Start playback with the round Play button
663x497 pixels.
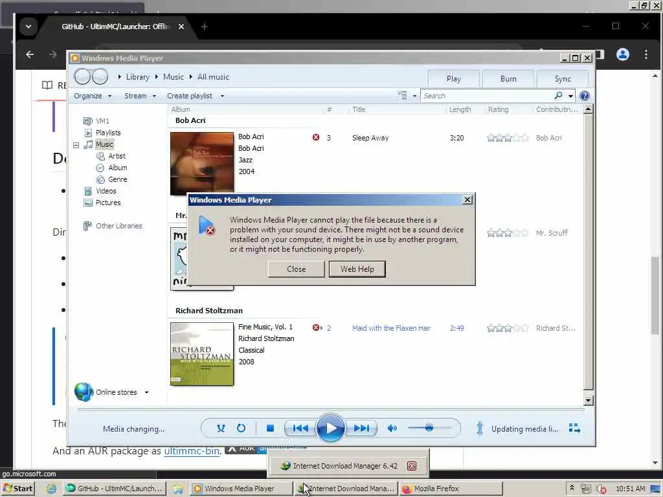[330, 428]
